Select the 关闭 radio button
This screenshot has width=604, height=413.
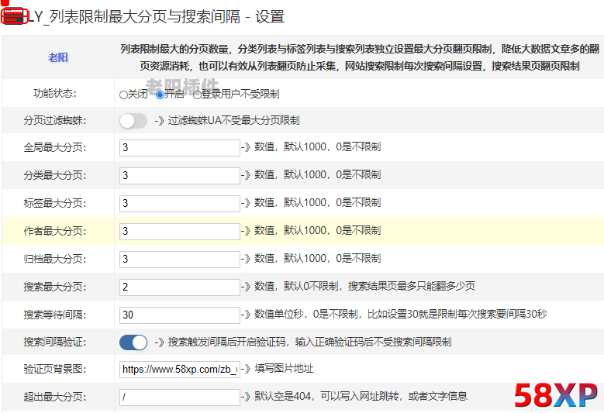(123, 95)
